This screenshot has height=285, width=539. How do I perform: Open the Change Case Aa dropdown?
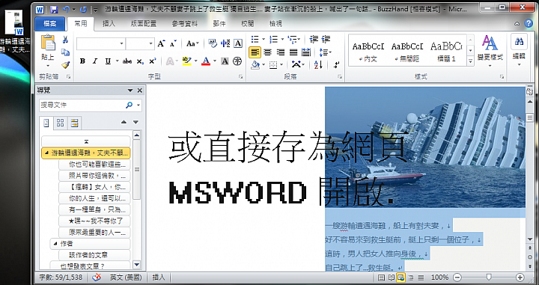pyautogui.click(x=192, y=43)
